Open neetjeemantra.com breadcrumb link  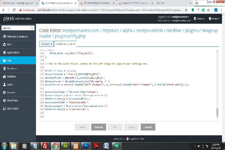point(81,30)
